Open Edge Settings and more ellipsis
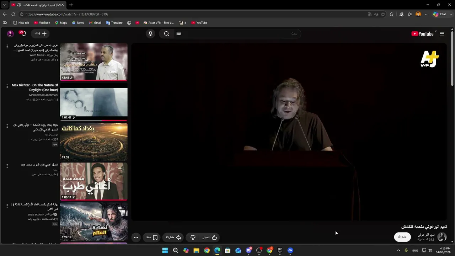This screenshot has height=256, width=455. point(427,14)
